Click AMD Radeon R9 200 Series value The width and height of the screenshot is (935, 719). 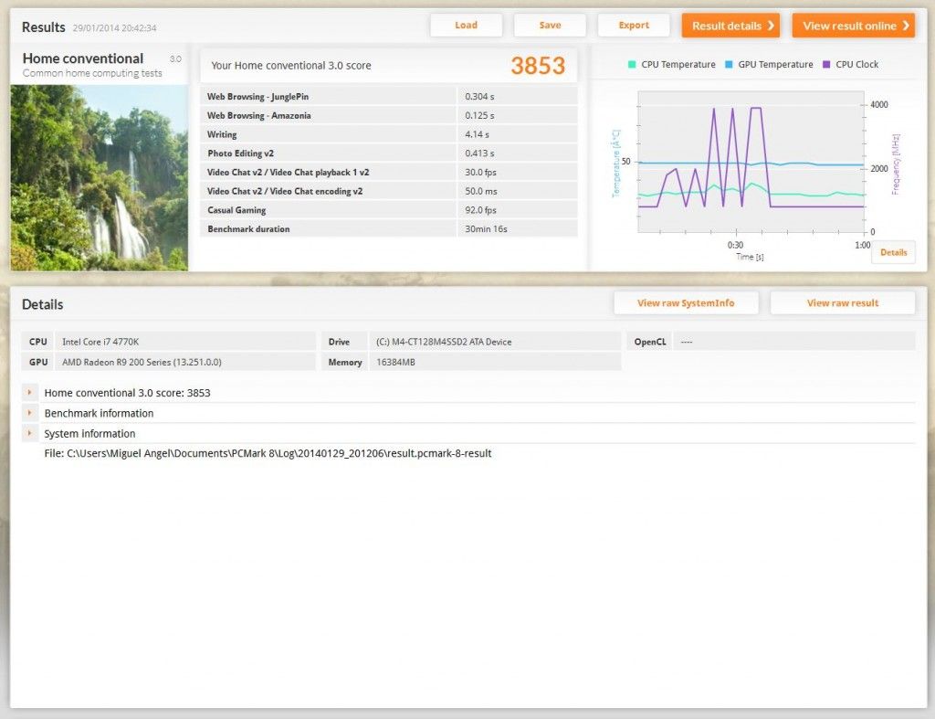pos(142,362)
